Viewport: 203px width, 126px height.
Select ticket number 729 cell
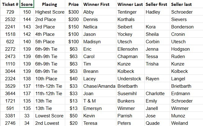[x=10, y=12]
